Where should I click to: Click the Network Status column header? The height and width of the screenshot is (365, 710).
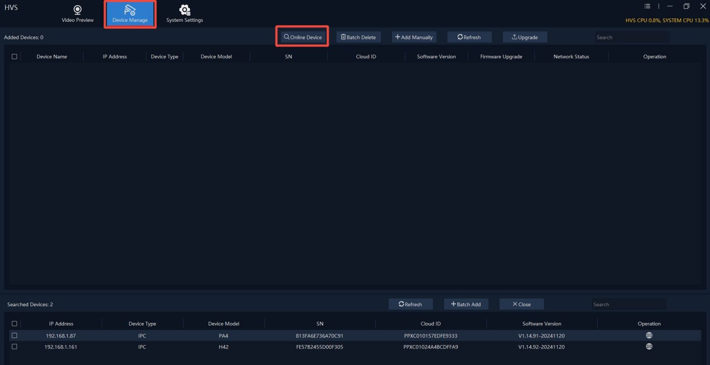click(x=571, y=56)
